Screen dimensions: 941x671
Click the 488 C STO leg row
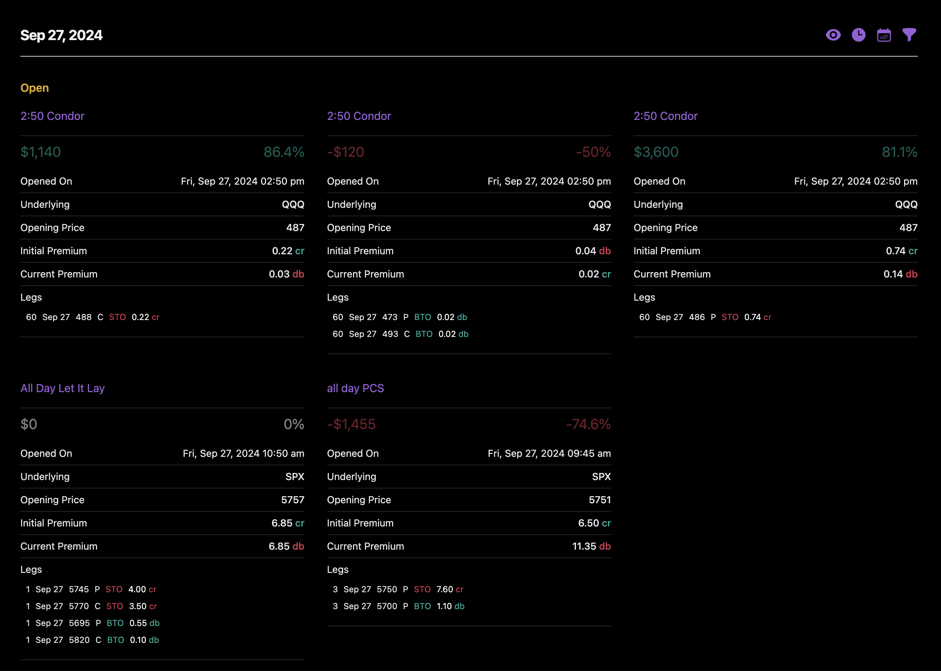coord(92,317)
